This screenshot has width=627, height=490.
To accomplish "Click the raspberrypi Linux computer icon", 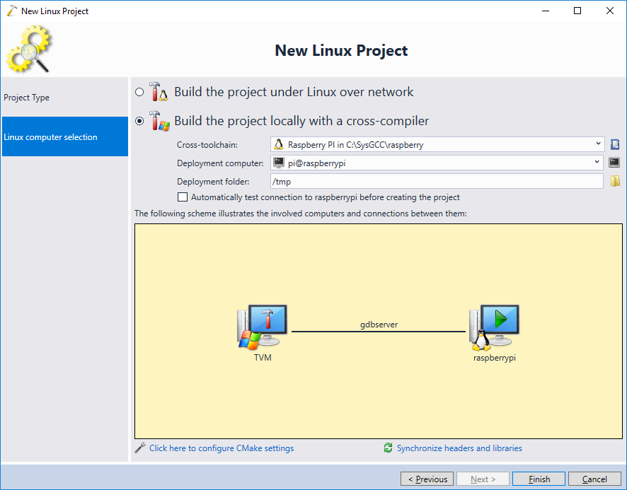I will (494, 327).
